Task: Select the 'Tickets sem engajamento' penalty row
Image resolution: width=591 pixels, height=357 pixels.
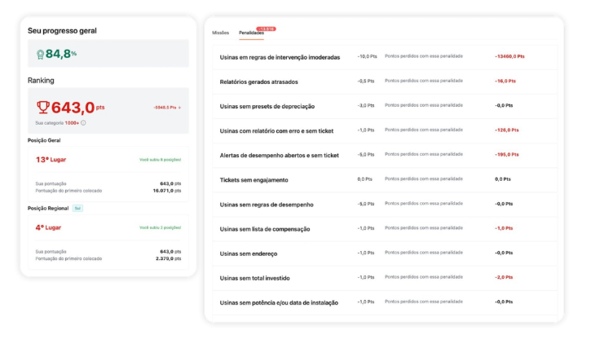Action: click(254, 179)
